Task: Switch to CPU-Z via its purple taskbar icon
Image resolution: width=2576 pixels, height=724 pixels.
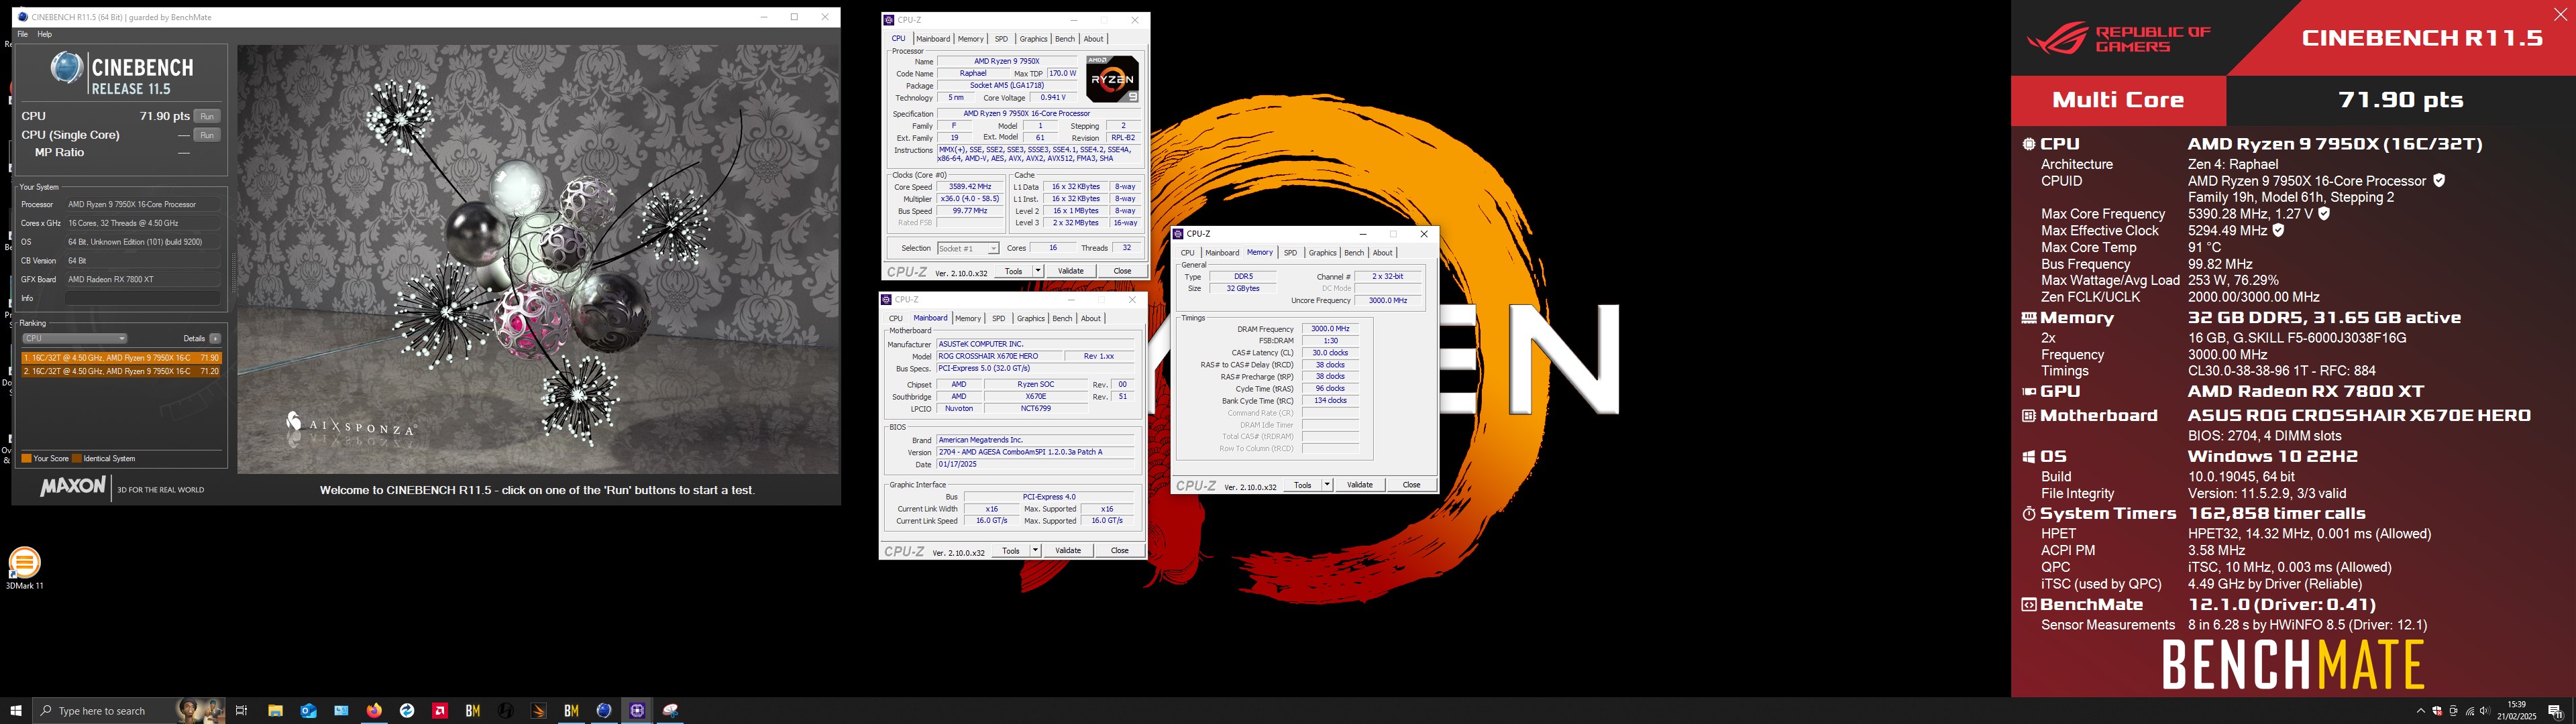Action: click(x=637, y=711)
